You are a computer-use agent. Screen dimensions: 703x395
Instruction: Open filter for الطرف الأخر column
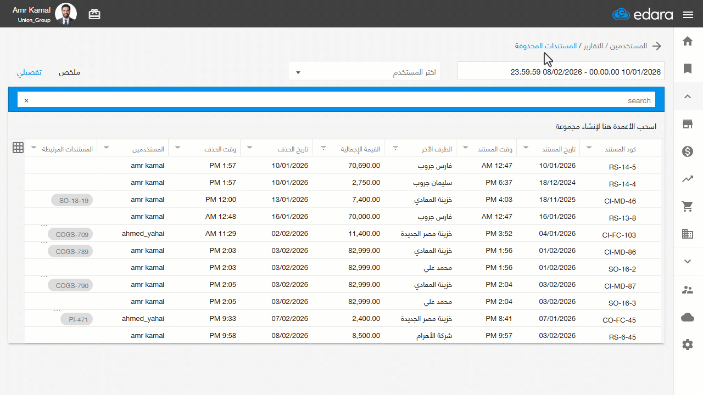395,148
